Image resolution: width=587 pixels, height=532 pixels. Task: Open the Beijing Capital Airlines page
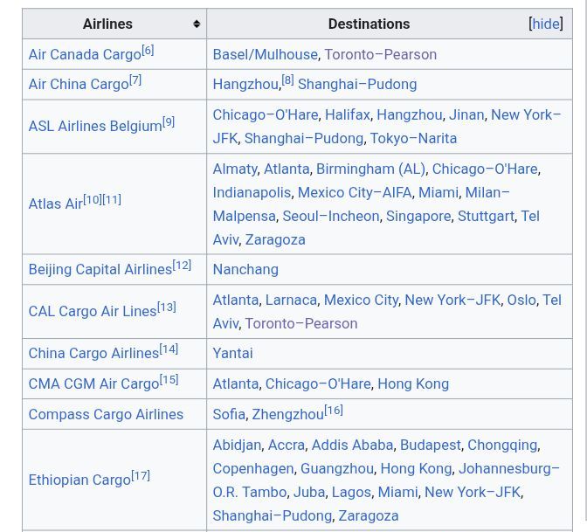(x=100, y=269)
